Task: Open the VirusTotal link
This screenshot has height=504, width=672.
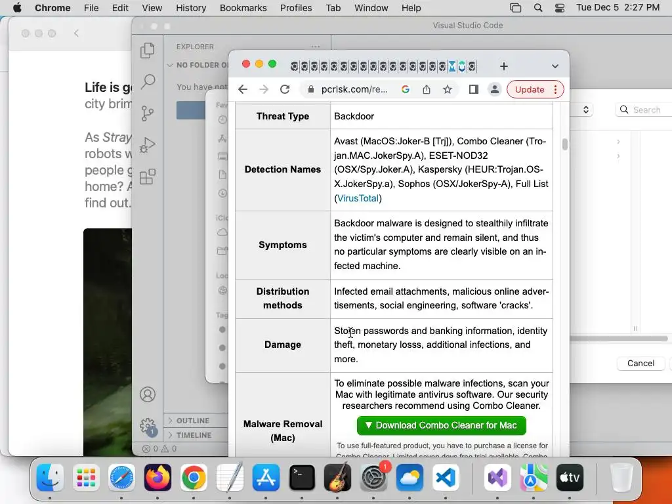Action: coord(358,198)
